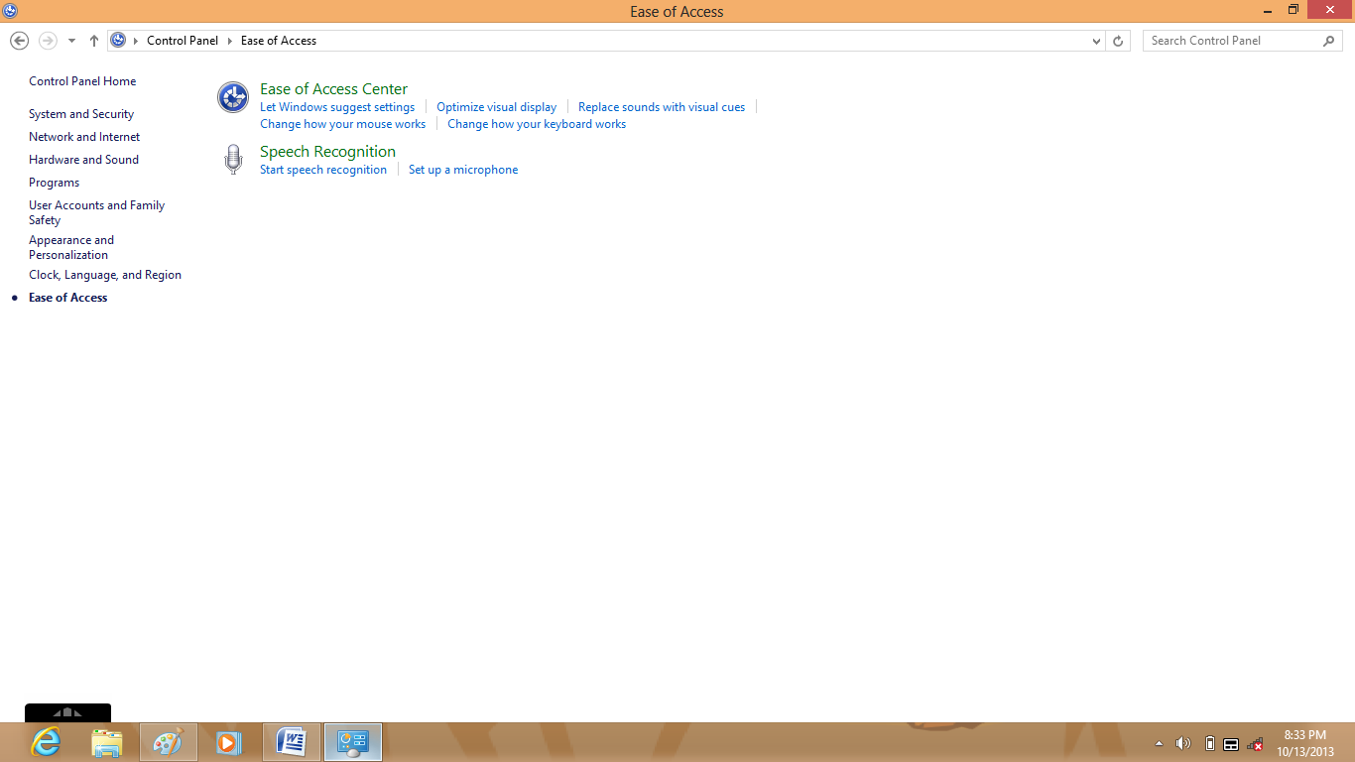The width and height of the screenshot is (1355, 762).
Task: Open User Accounts and Family Safety
Action: (x=96, y=212)
